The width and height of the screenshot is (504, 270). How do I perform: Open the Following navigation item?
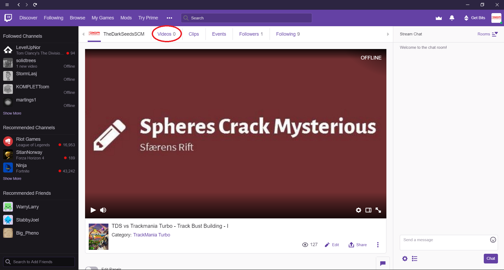pyautogui.click(x=54, y=18)
